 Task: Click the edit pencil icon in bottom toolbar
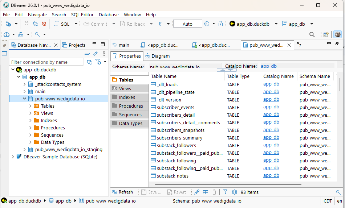[x=197, y=192]
